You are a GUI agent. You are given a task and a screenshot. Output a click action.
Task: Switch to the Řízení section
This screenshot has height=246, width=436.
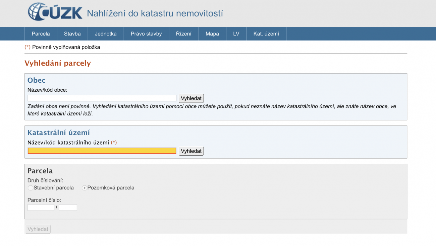tap(184, 34)
